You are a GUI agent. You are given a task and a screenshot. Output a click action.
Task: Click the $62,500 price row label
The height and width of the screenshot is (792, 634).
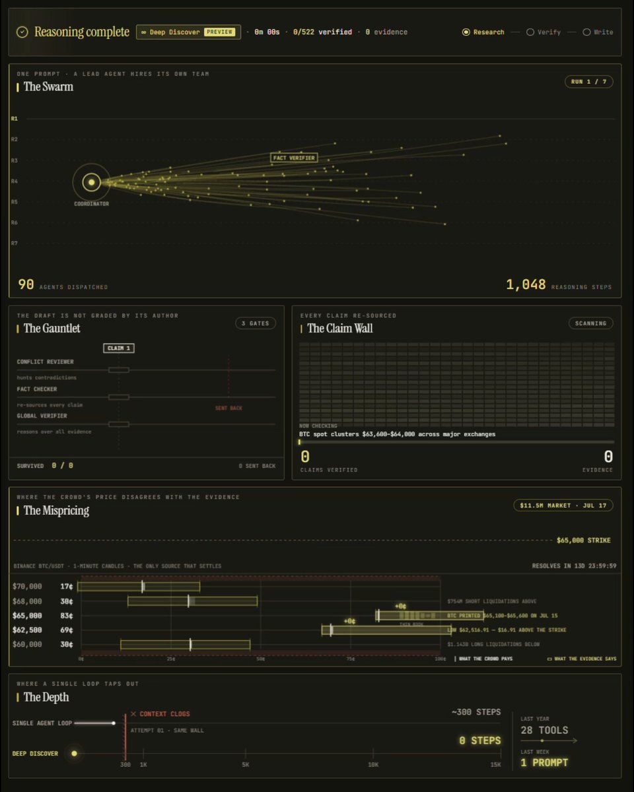[27, 630]
